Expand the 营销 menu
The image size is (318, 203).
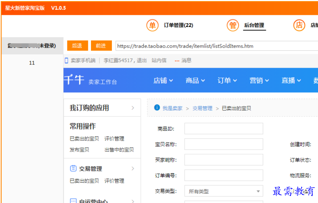[x=259, y=80]
